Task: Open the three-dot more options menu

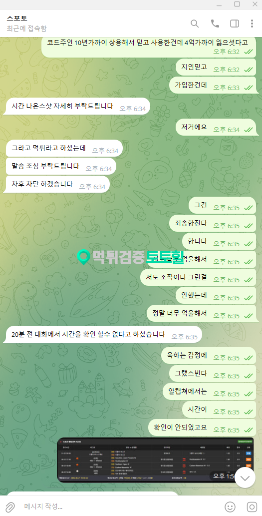Action: point(252,24)
